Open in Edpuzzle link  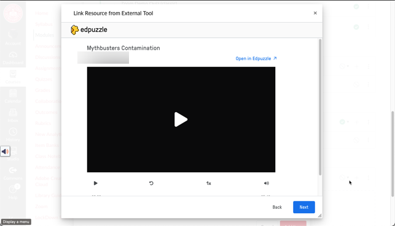256,59
